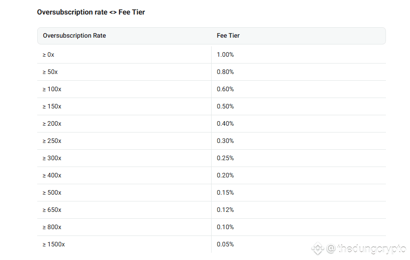Select the "≥ 400x" rate cell
This screenshot has height=260, width=410.
tap(52, 175)
